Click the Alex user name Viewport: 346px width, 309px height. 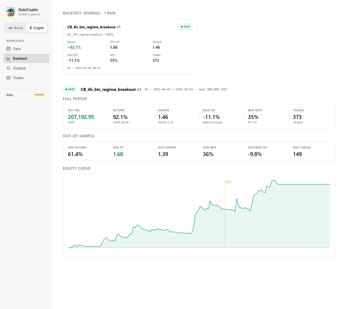[10, 95]
